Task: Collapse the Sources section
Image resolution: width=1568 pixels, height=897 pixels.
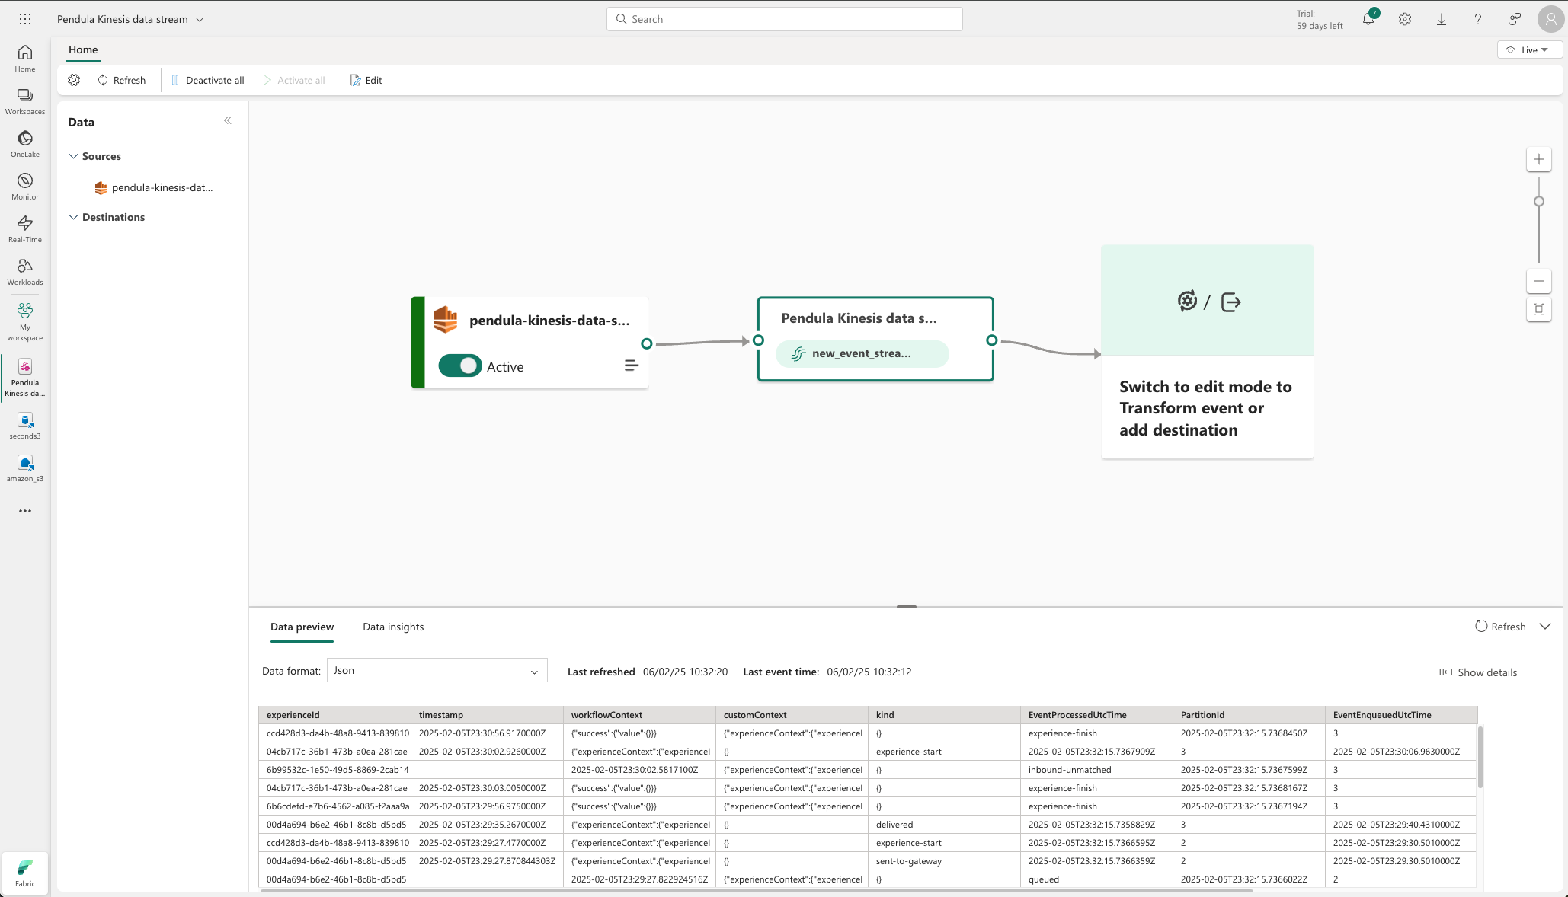Action: 73,156
